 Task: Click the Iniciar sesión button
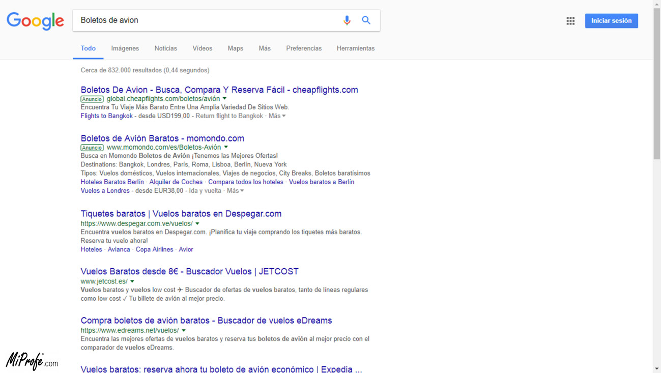[611, 20]
